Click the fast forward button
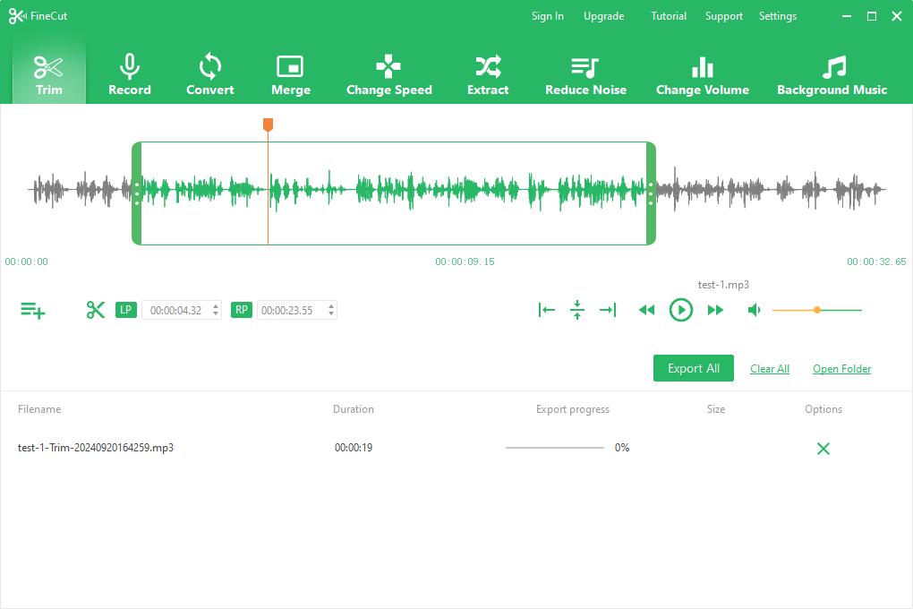Image resolution: width=913 pixels, height=609 pixels. (x=715, y=310)
